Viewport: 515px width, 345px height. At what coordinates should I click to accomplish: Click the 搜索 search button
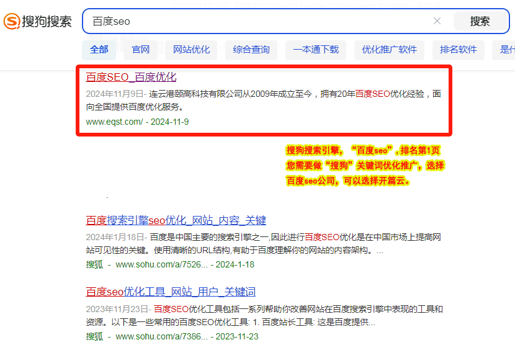tap(480, 21)
